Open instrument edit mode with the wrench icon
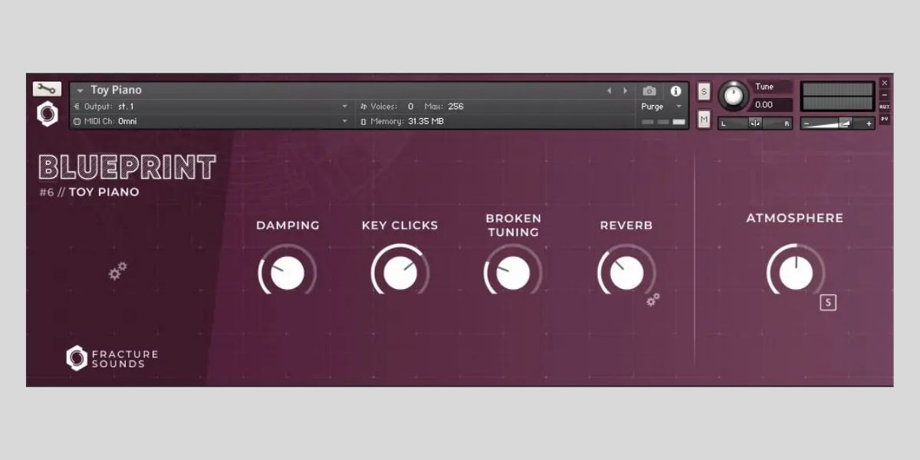920x460 pixels. (48, 89)
